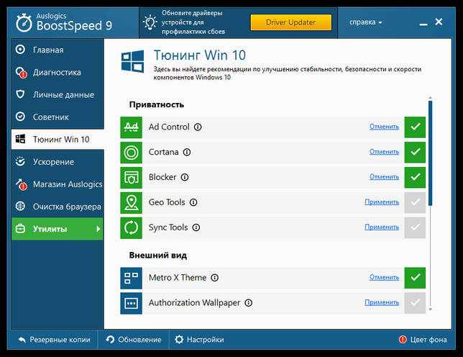Image resolution: width=463 pixels, height=357 pixels.
Task: Click the red alert icon by Цвет фона
Action: 403,340
